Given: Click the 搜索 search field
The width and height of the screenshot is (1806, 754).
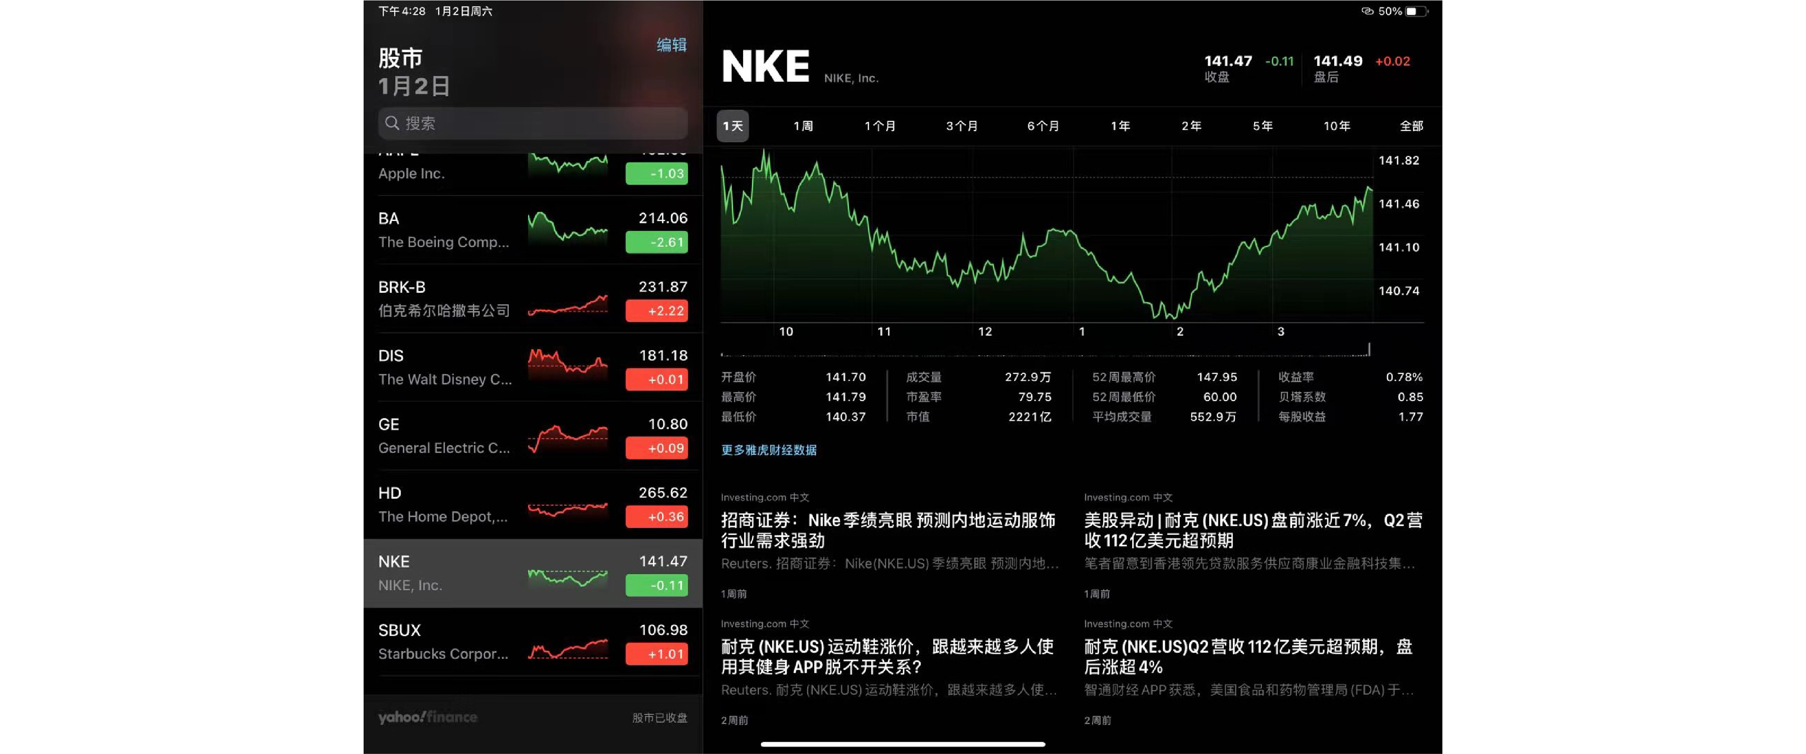Looking at the screenshot, I should point(533,123).
